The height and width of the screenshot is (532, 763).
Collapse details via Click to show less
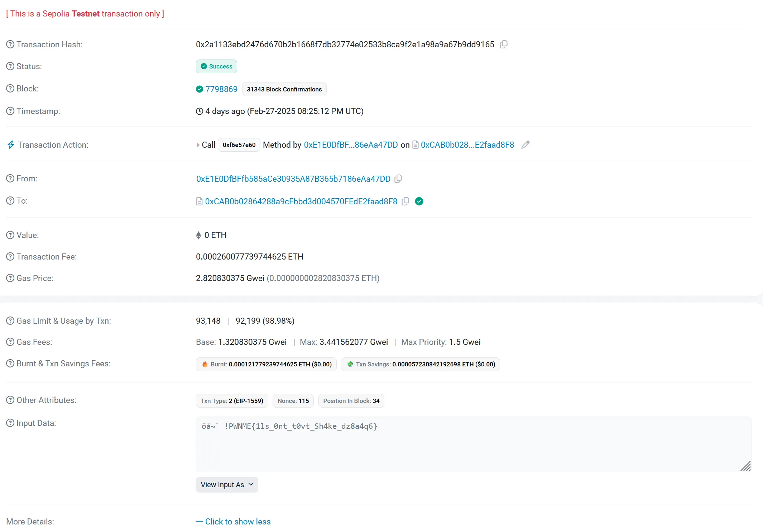(237, 522)
